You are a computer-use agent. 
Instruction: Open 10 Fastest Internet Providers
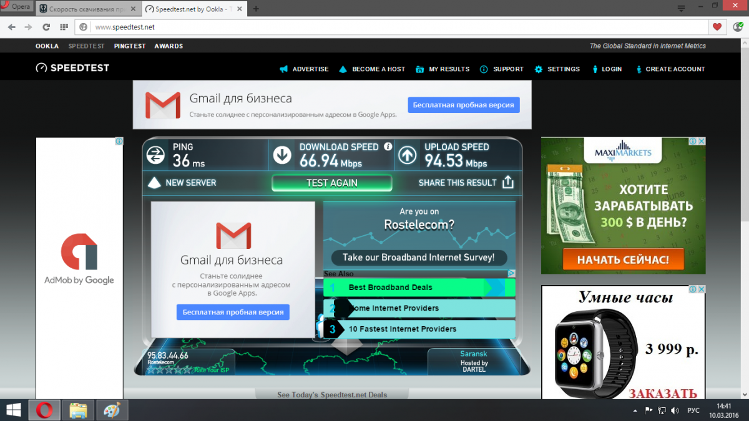[x=419, y=329]
